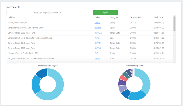Open the VWUAX ticker link
Screen dimensions: 183x106
pos(98,28)
